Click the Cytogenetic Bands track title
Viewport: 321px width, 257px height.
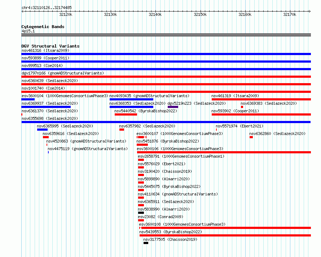[43, 27]
